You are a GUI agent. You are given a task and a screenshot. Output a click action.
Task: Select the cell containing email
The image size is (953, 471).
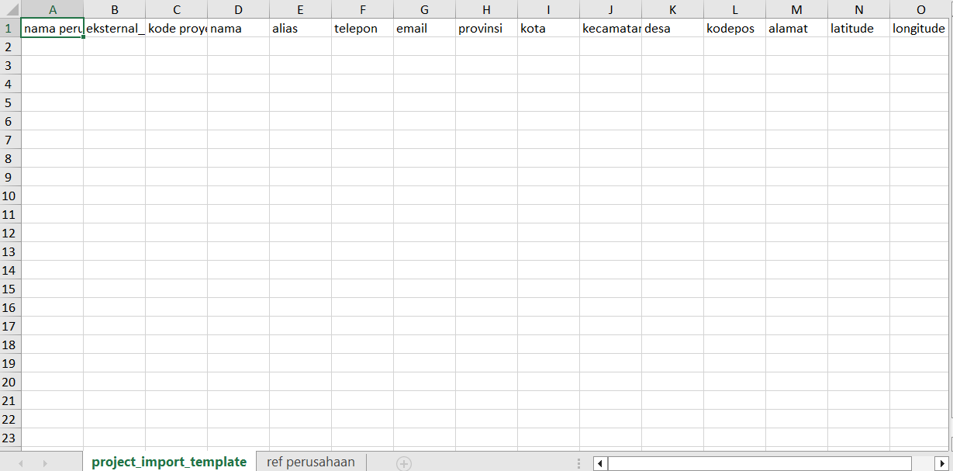(x=424, y=28)
